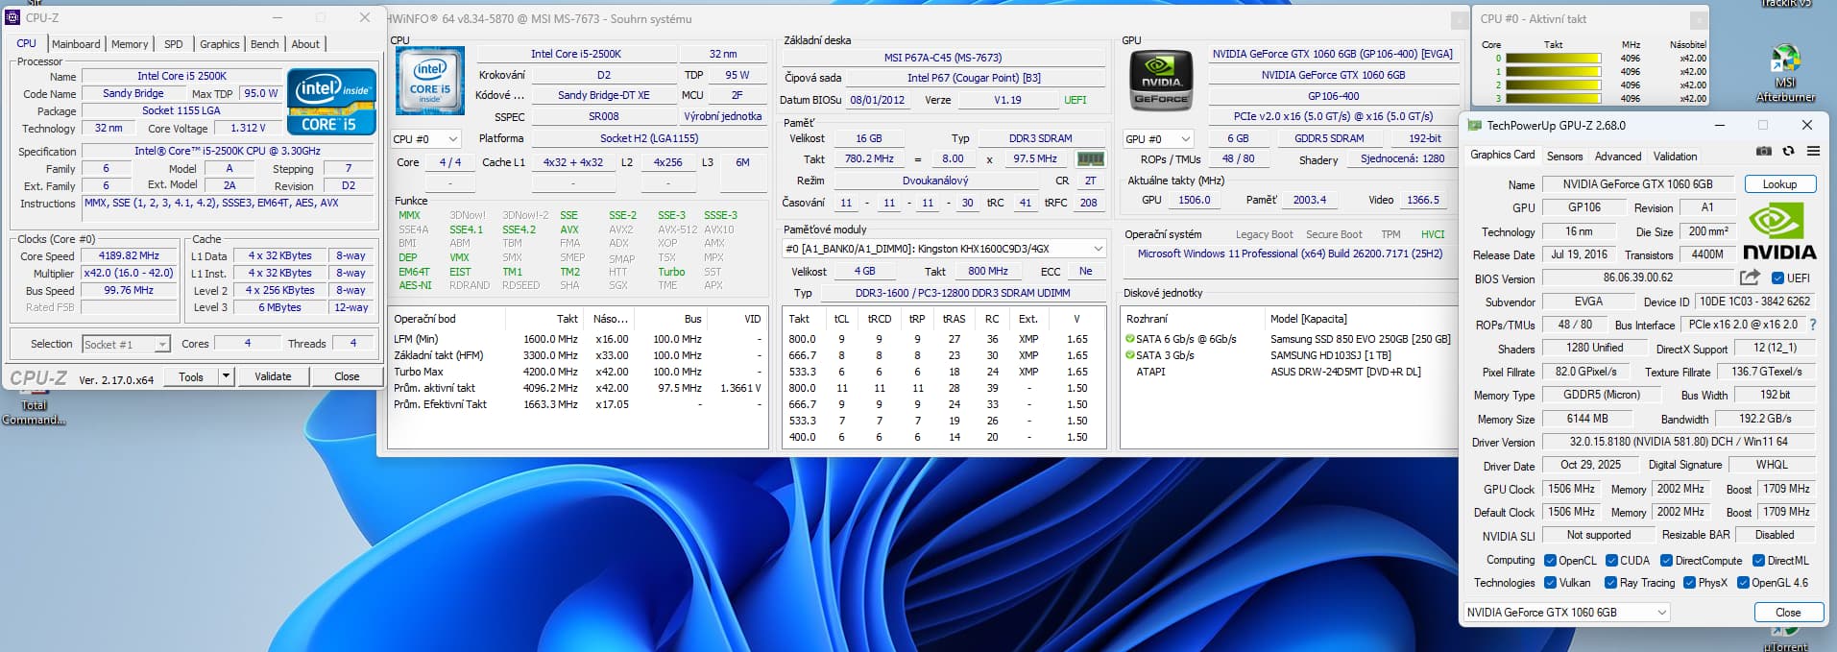Click the memory module icon in HWiNFO

(x=1090, y=159)
